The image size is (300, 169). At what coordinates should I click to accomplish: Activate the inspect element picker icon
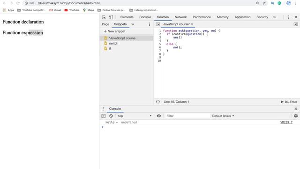click(x=104, y=17)
